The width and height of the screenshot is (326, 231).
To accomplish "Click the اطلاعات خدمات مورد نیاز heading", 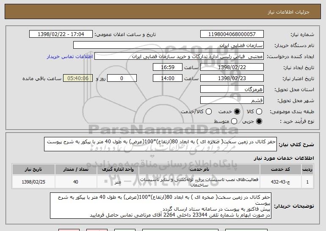I will tap(284, 158).
